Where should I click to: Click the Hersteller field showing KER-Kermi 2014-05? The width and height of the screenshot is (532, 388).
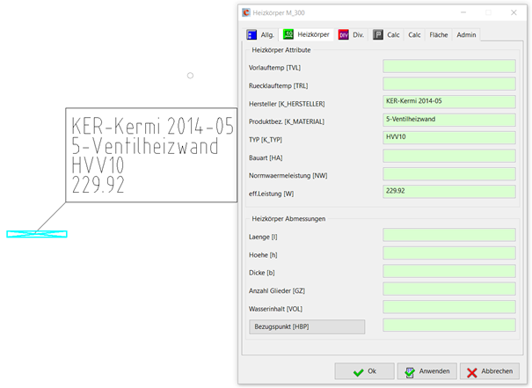[x=449, y=102]
